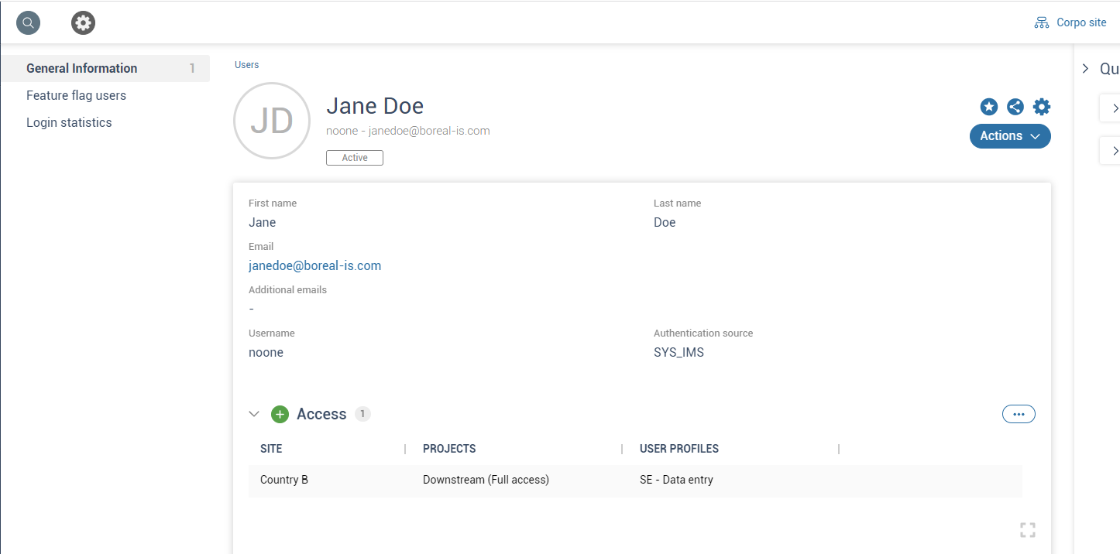Open search with the magnifier icon
The image size is (1120, 554).
tap(28, 22)
